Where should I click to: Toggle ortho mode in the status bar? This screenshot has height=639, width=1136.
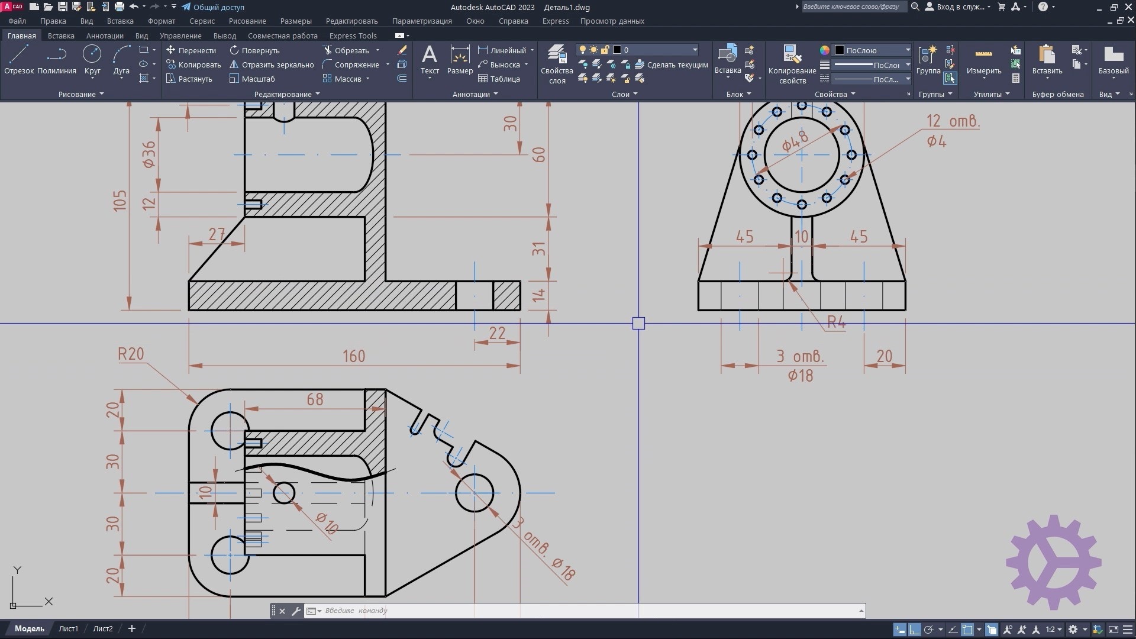click(915, 630)
